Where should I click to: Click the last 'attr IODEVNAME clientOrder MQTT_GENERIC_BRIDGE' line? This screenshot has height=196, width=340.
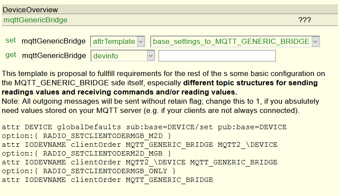[x=107, y=180]
